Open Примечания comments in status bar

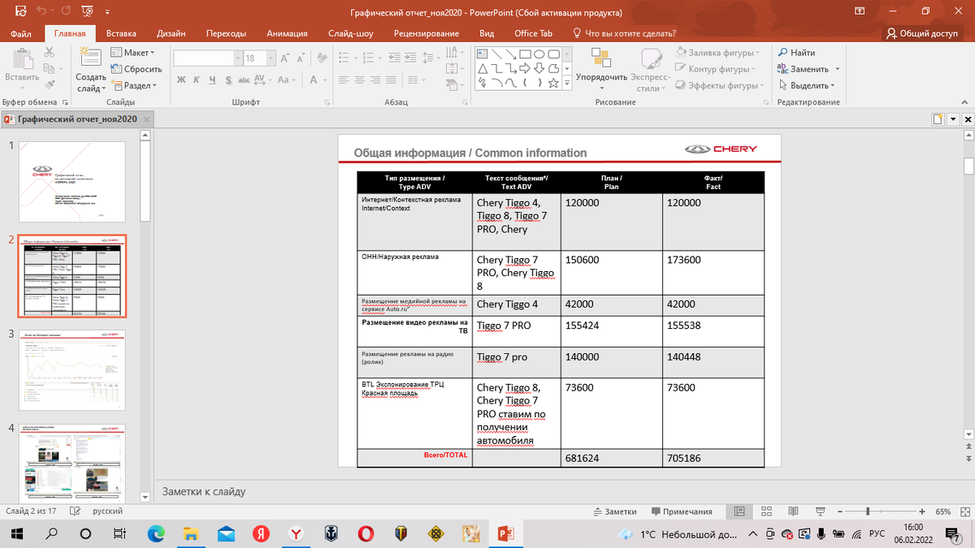(x=680, y=511)
